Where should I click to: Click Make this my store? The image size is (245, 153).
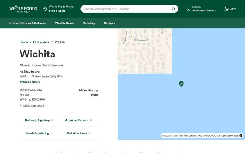pyautogui.click(x=88, y=93)
